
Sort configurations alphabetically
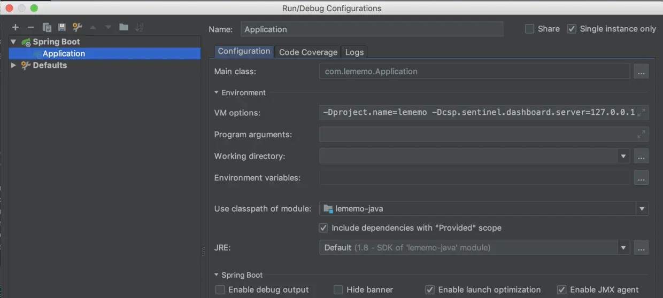click(139, 27)
